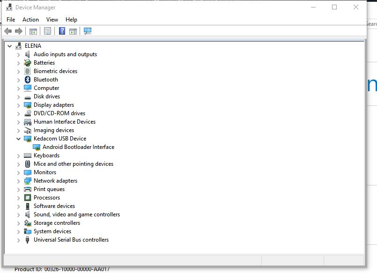This screenshot has height=273, width=377.
Task: Open Help via the blue question mark icon
Action: point(62,31)
